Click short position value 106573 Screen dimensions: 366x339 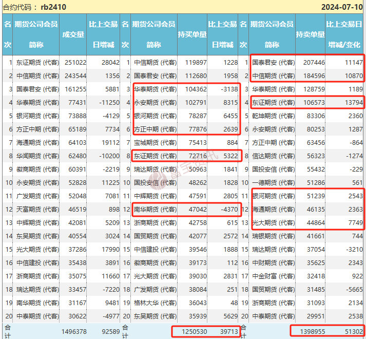[x=314, y=102]
